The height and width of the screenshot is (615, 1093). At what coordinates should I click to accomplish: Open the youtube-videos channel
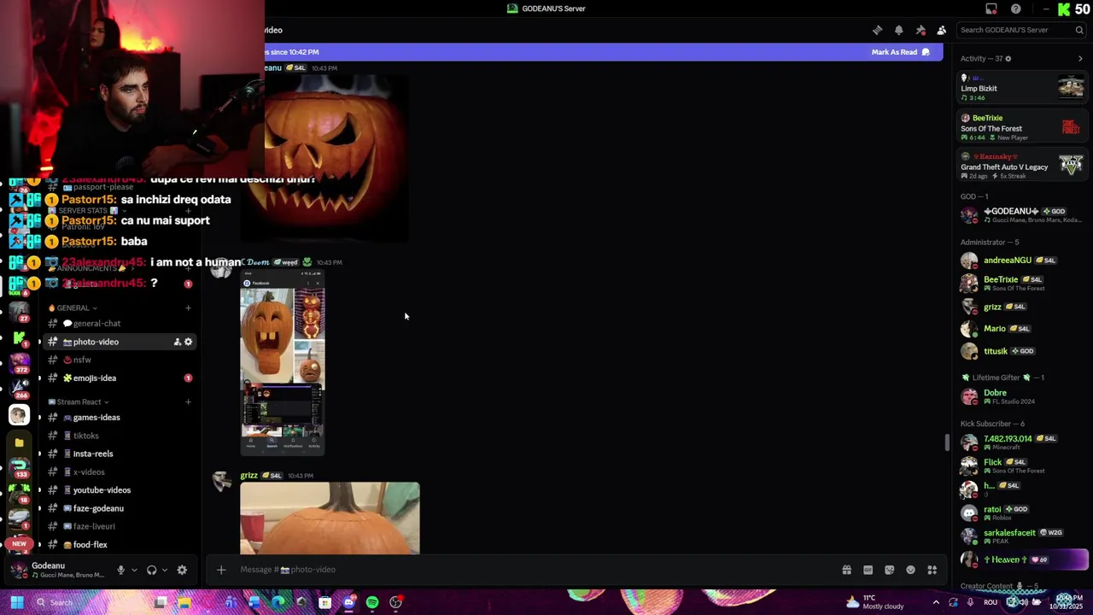tap(118, 490)
